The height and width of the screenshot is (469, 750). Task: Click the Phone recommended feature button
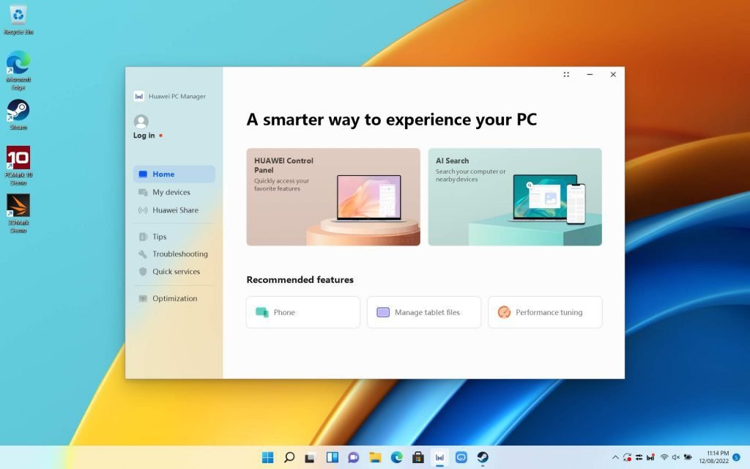302,312
